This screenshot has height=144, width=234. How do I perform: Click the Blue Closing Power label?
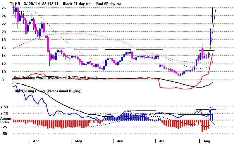(47, 91)
